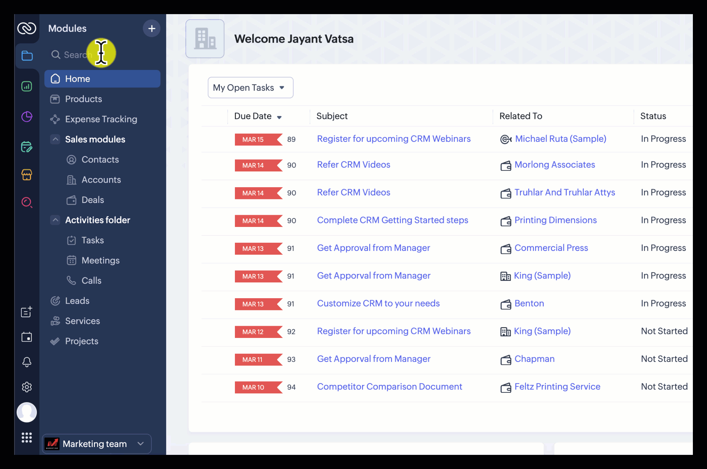Open Tasks under Activities folder
This screenshot has width=707, height=469.
[x=92, y=240]
